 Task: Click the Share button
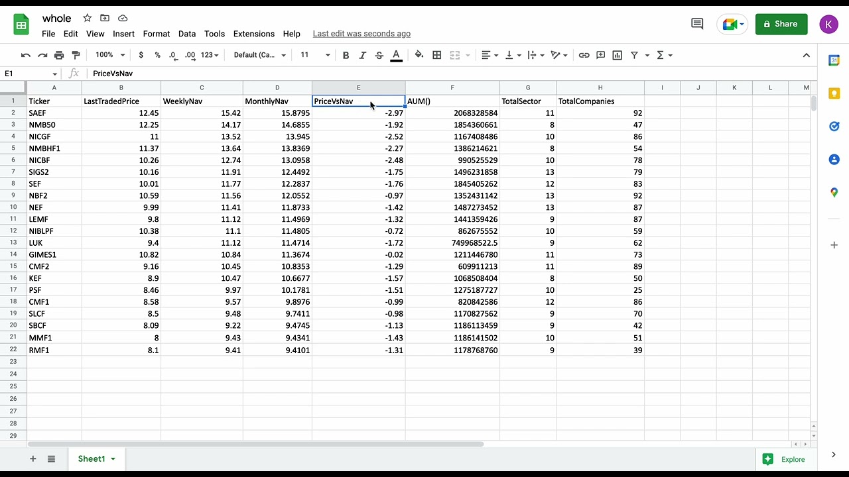(x=781, y=24)
